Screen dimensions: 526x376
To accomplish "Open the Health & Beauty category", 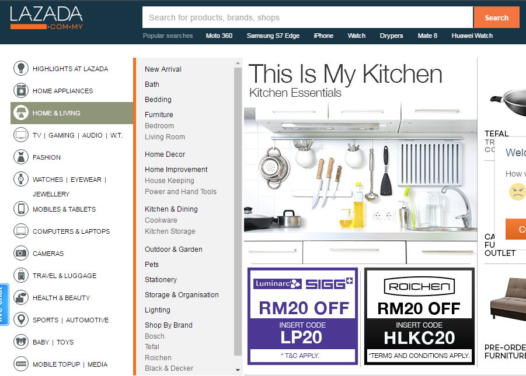I will click(61, 297).
